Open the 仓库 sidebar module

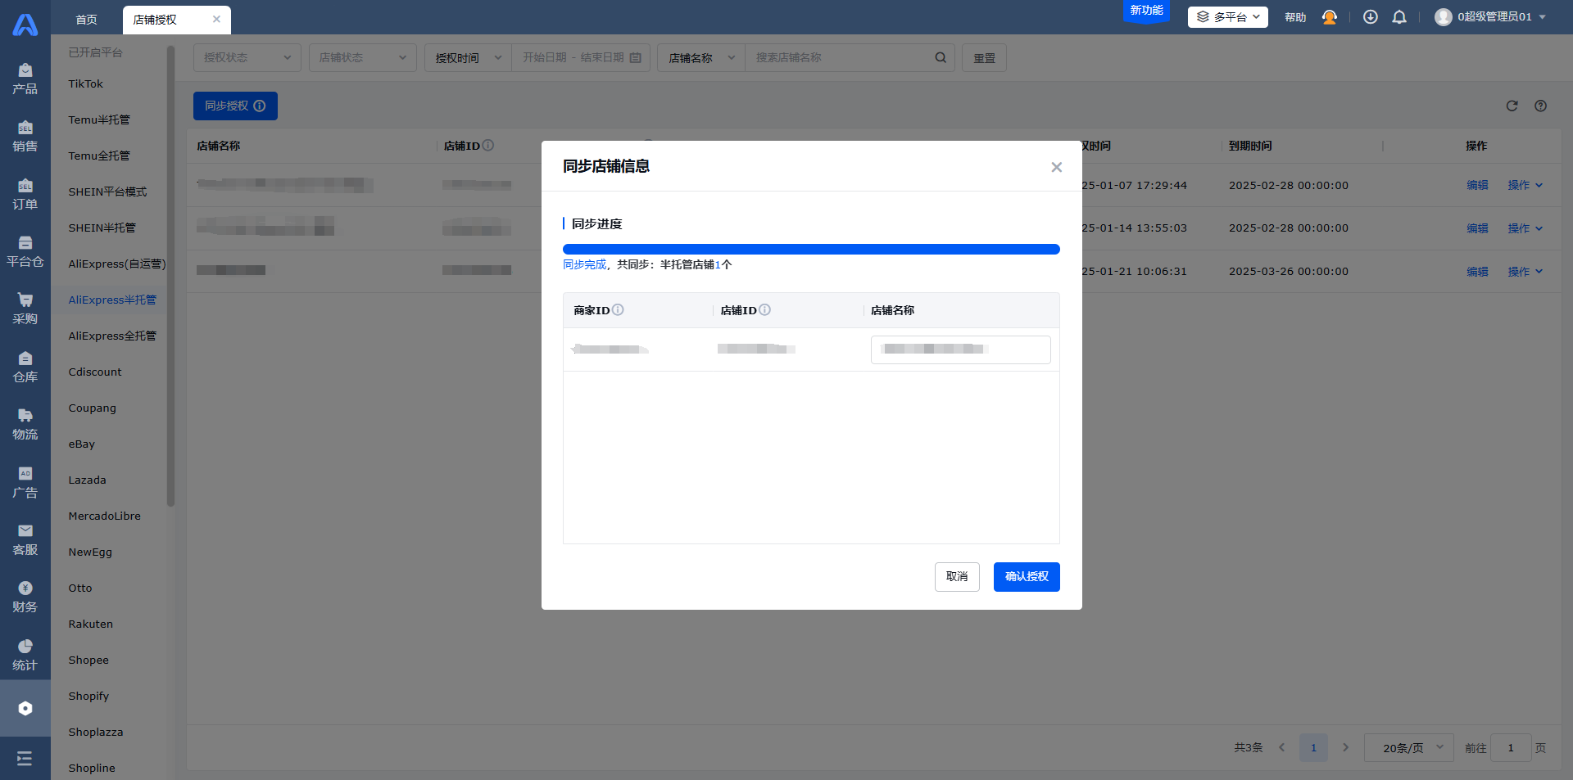pyautogui.click(x=25, y=367)
